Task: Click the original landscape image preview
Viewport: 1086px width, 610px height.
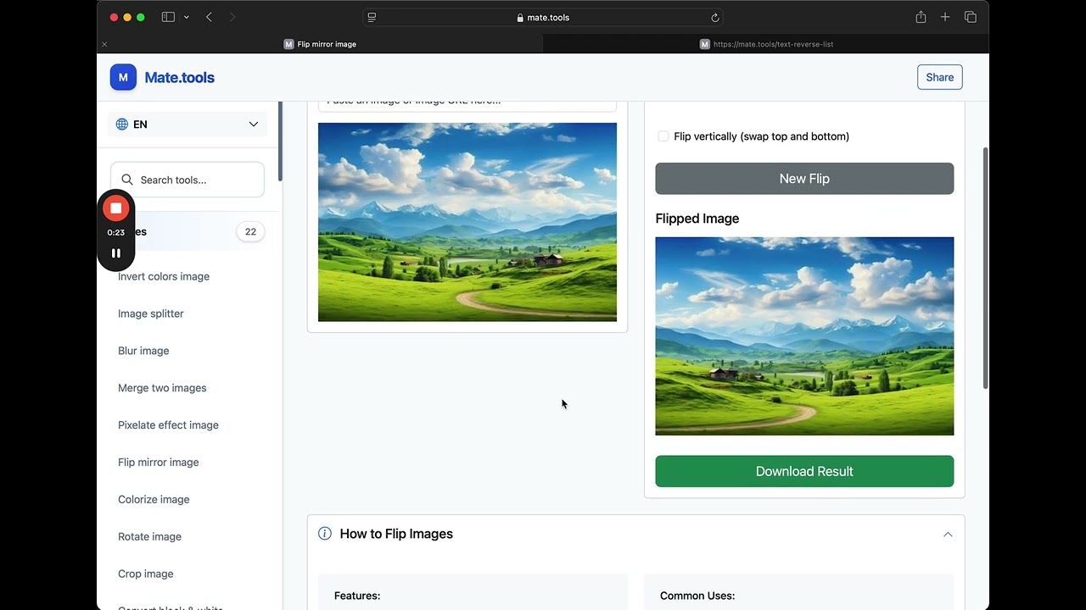Action: coord(467,222)
